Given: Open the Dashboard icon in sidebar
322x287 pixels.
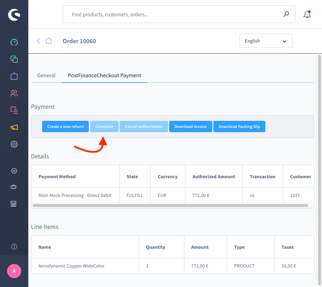Looking at the screenshot, I should coord(14,42).
